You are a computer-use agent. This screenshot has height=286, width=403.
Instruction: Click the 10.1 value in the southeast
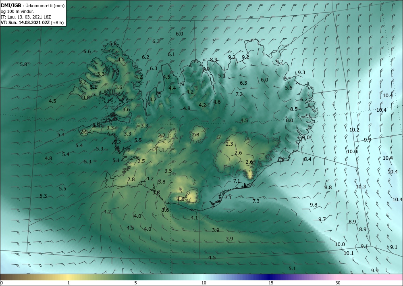click(349, 253)
